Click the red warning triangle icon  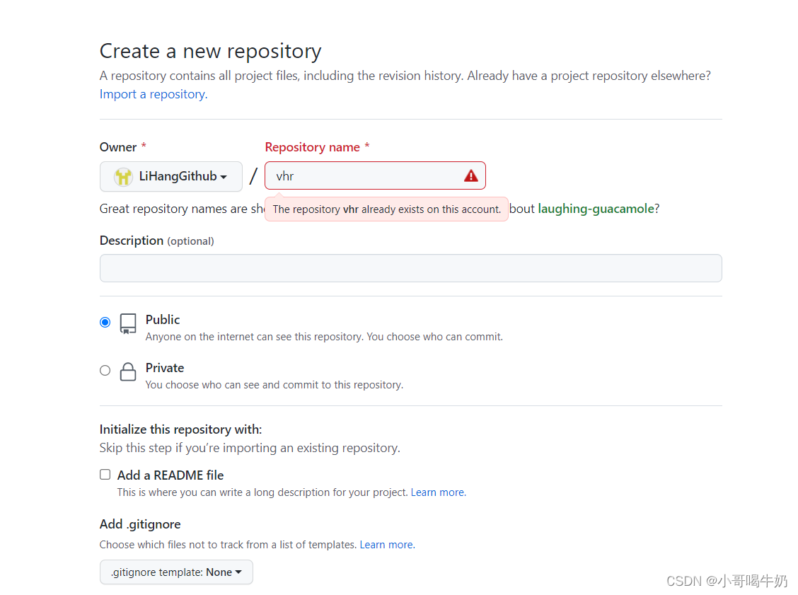(471, 176)
